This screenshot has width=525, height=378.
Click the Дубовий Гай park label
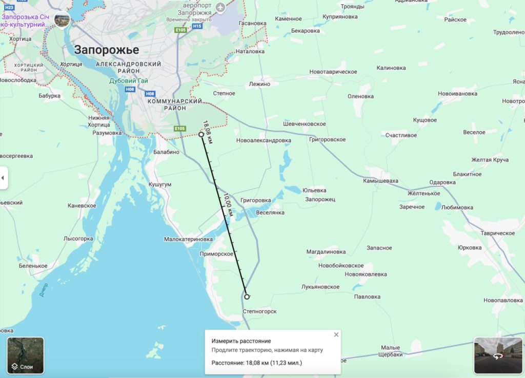click(x=129, y=80)
